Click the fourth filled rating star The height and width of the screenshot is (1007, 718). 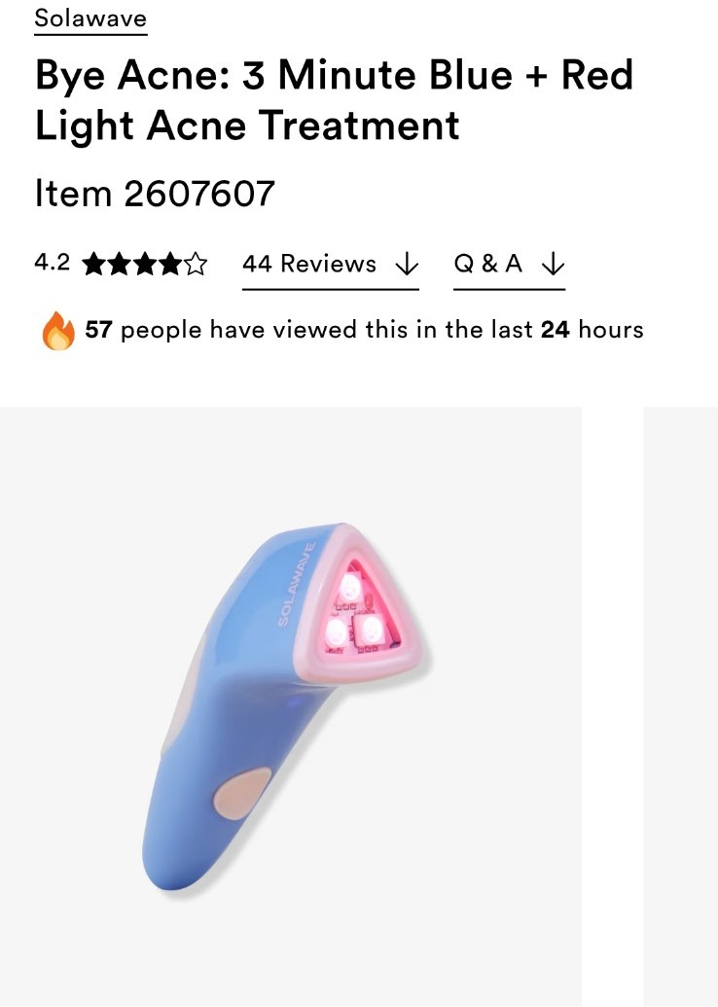[170, 264]
